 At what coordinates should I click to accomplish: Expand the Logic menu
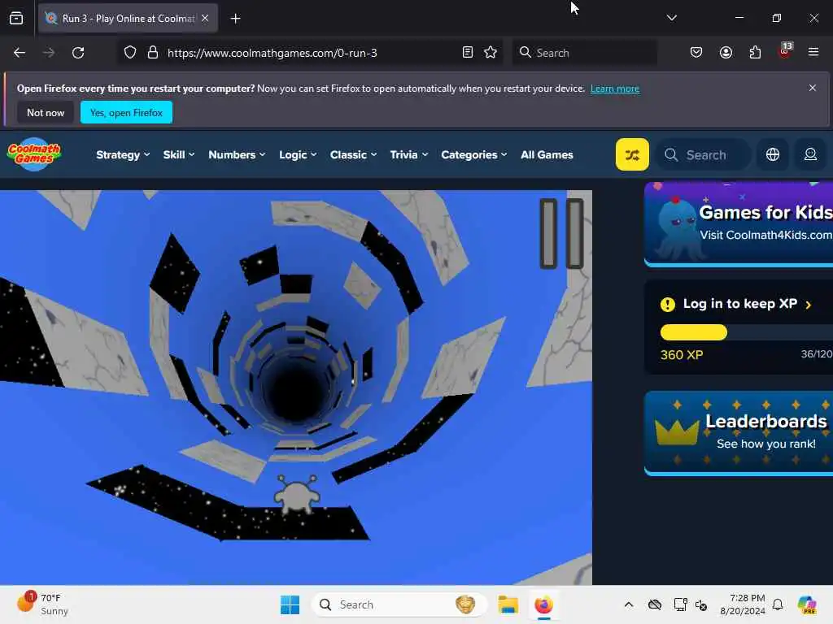[298, 155]
